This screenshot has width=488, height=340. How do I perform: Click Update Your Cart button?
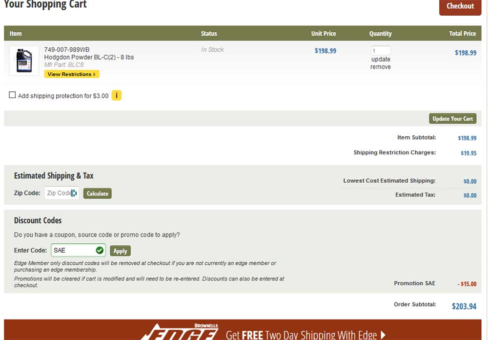click(x=452, y=118)
